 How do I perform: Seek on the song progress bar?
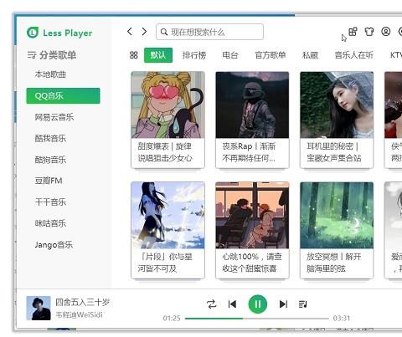[x=257, y=319]
